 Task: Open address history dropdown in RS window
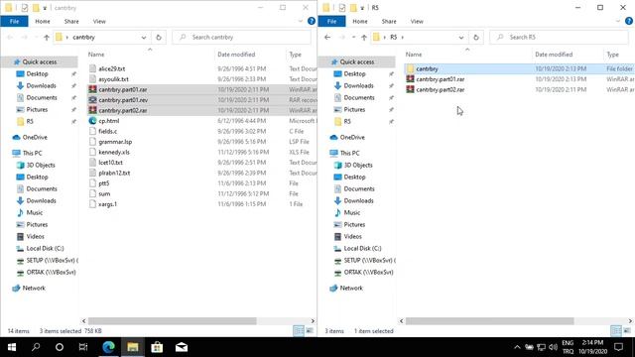pos(461,38)
